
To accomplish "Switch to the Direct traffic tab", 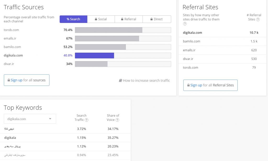I will [157, 19].
